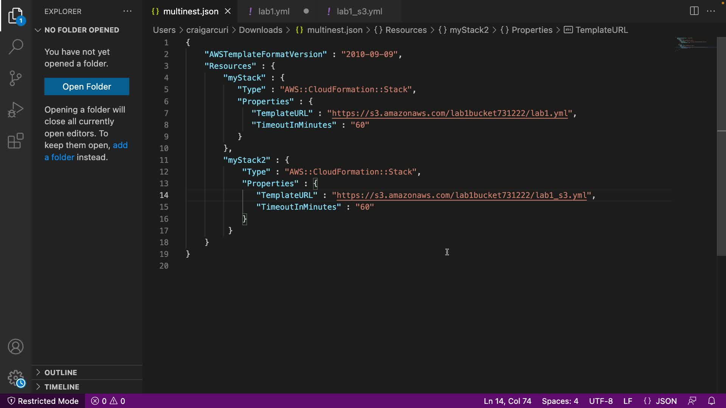The height and width of the screenshot is (408, 726).
Task: Expand the OUTLINE section
Action: [x=60, y=372]
